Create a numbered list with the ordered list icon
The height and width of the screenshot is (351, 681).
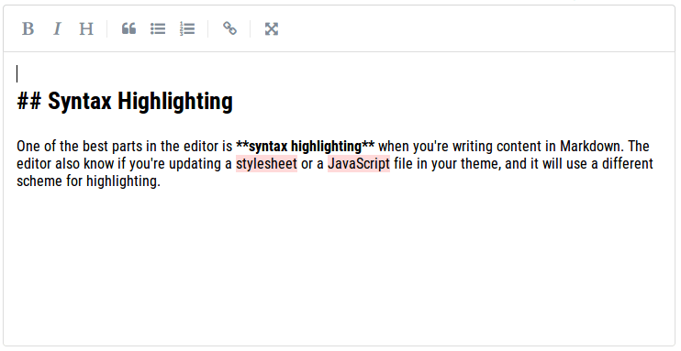pos(187,29)
